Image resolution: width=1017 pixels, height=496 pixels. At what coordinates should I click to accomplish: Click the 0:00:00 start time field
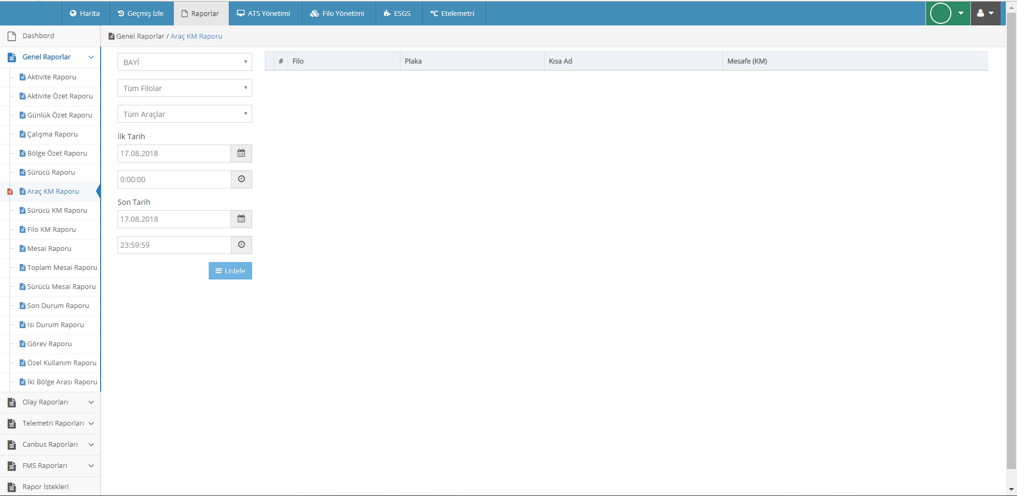(174, 179)
